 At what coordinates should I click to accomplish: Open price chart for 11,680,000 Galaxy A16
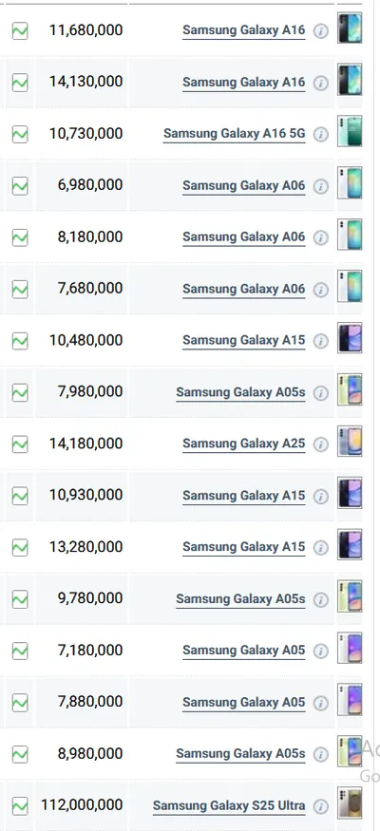[x=20, y=31]
